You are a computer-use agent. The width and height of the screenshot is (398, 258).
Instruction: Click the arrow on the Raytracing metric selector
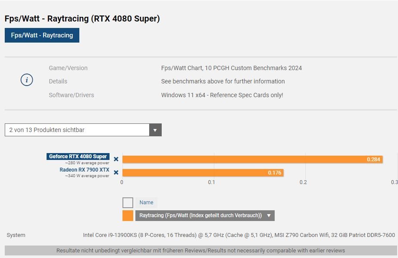click(x=269, y=215)
